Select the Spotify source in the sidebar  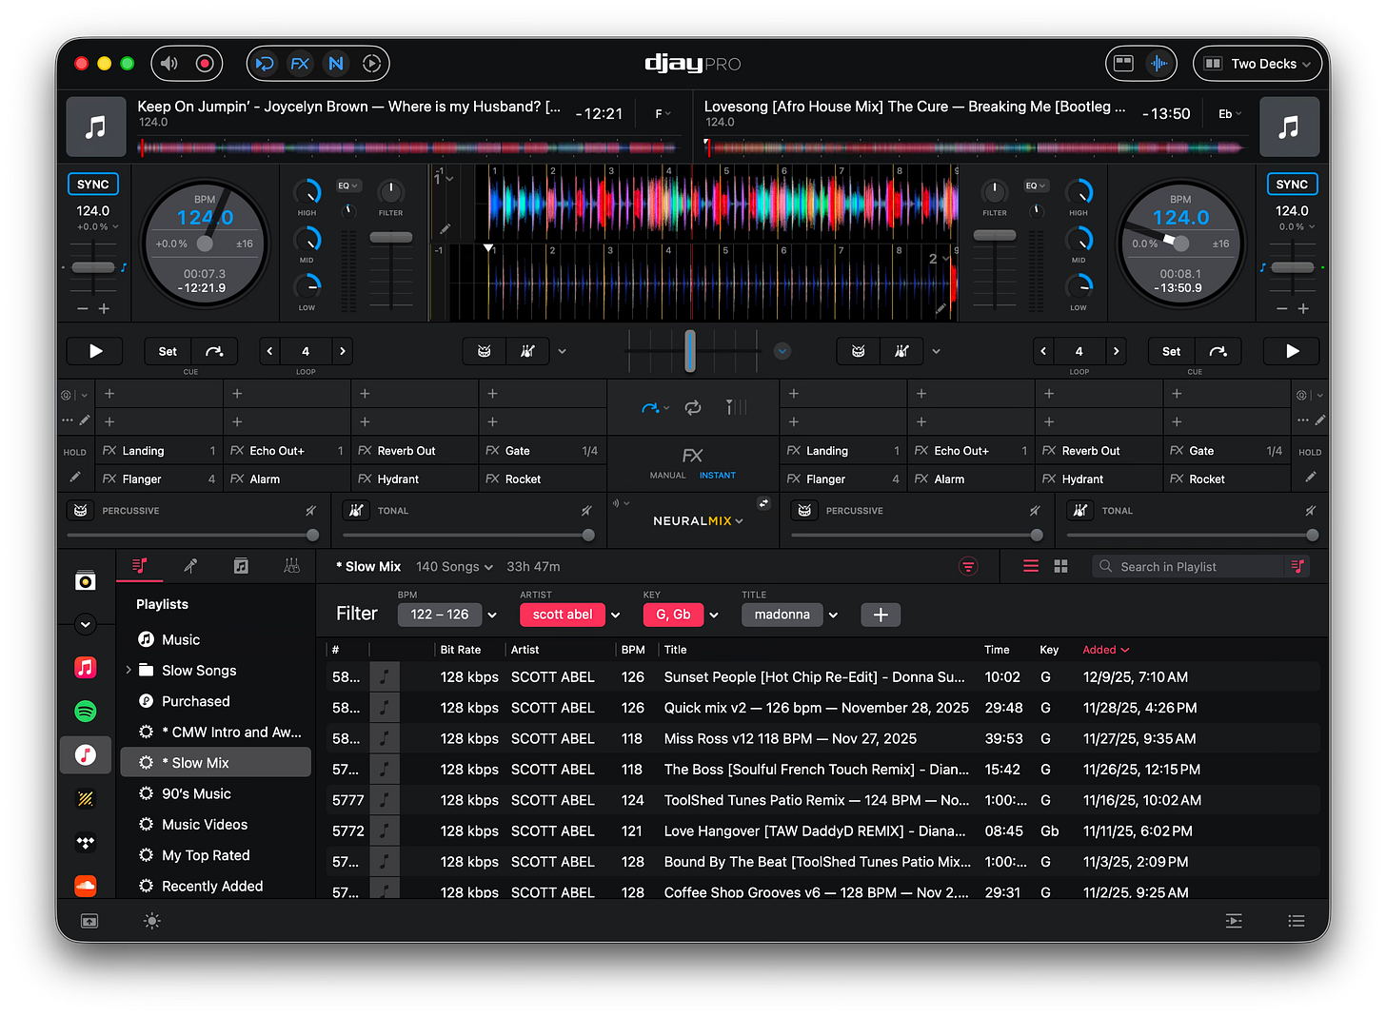(x=86, y=711)
